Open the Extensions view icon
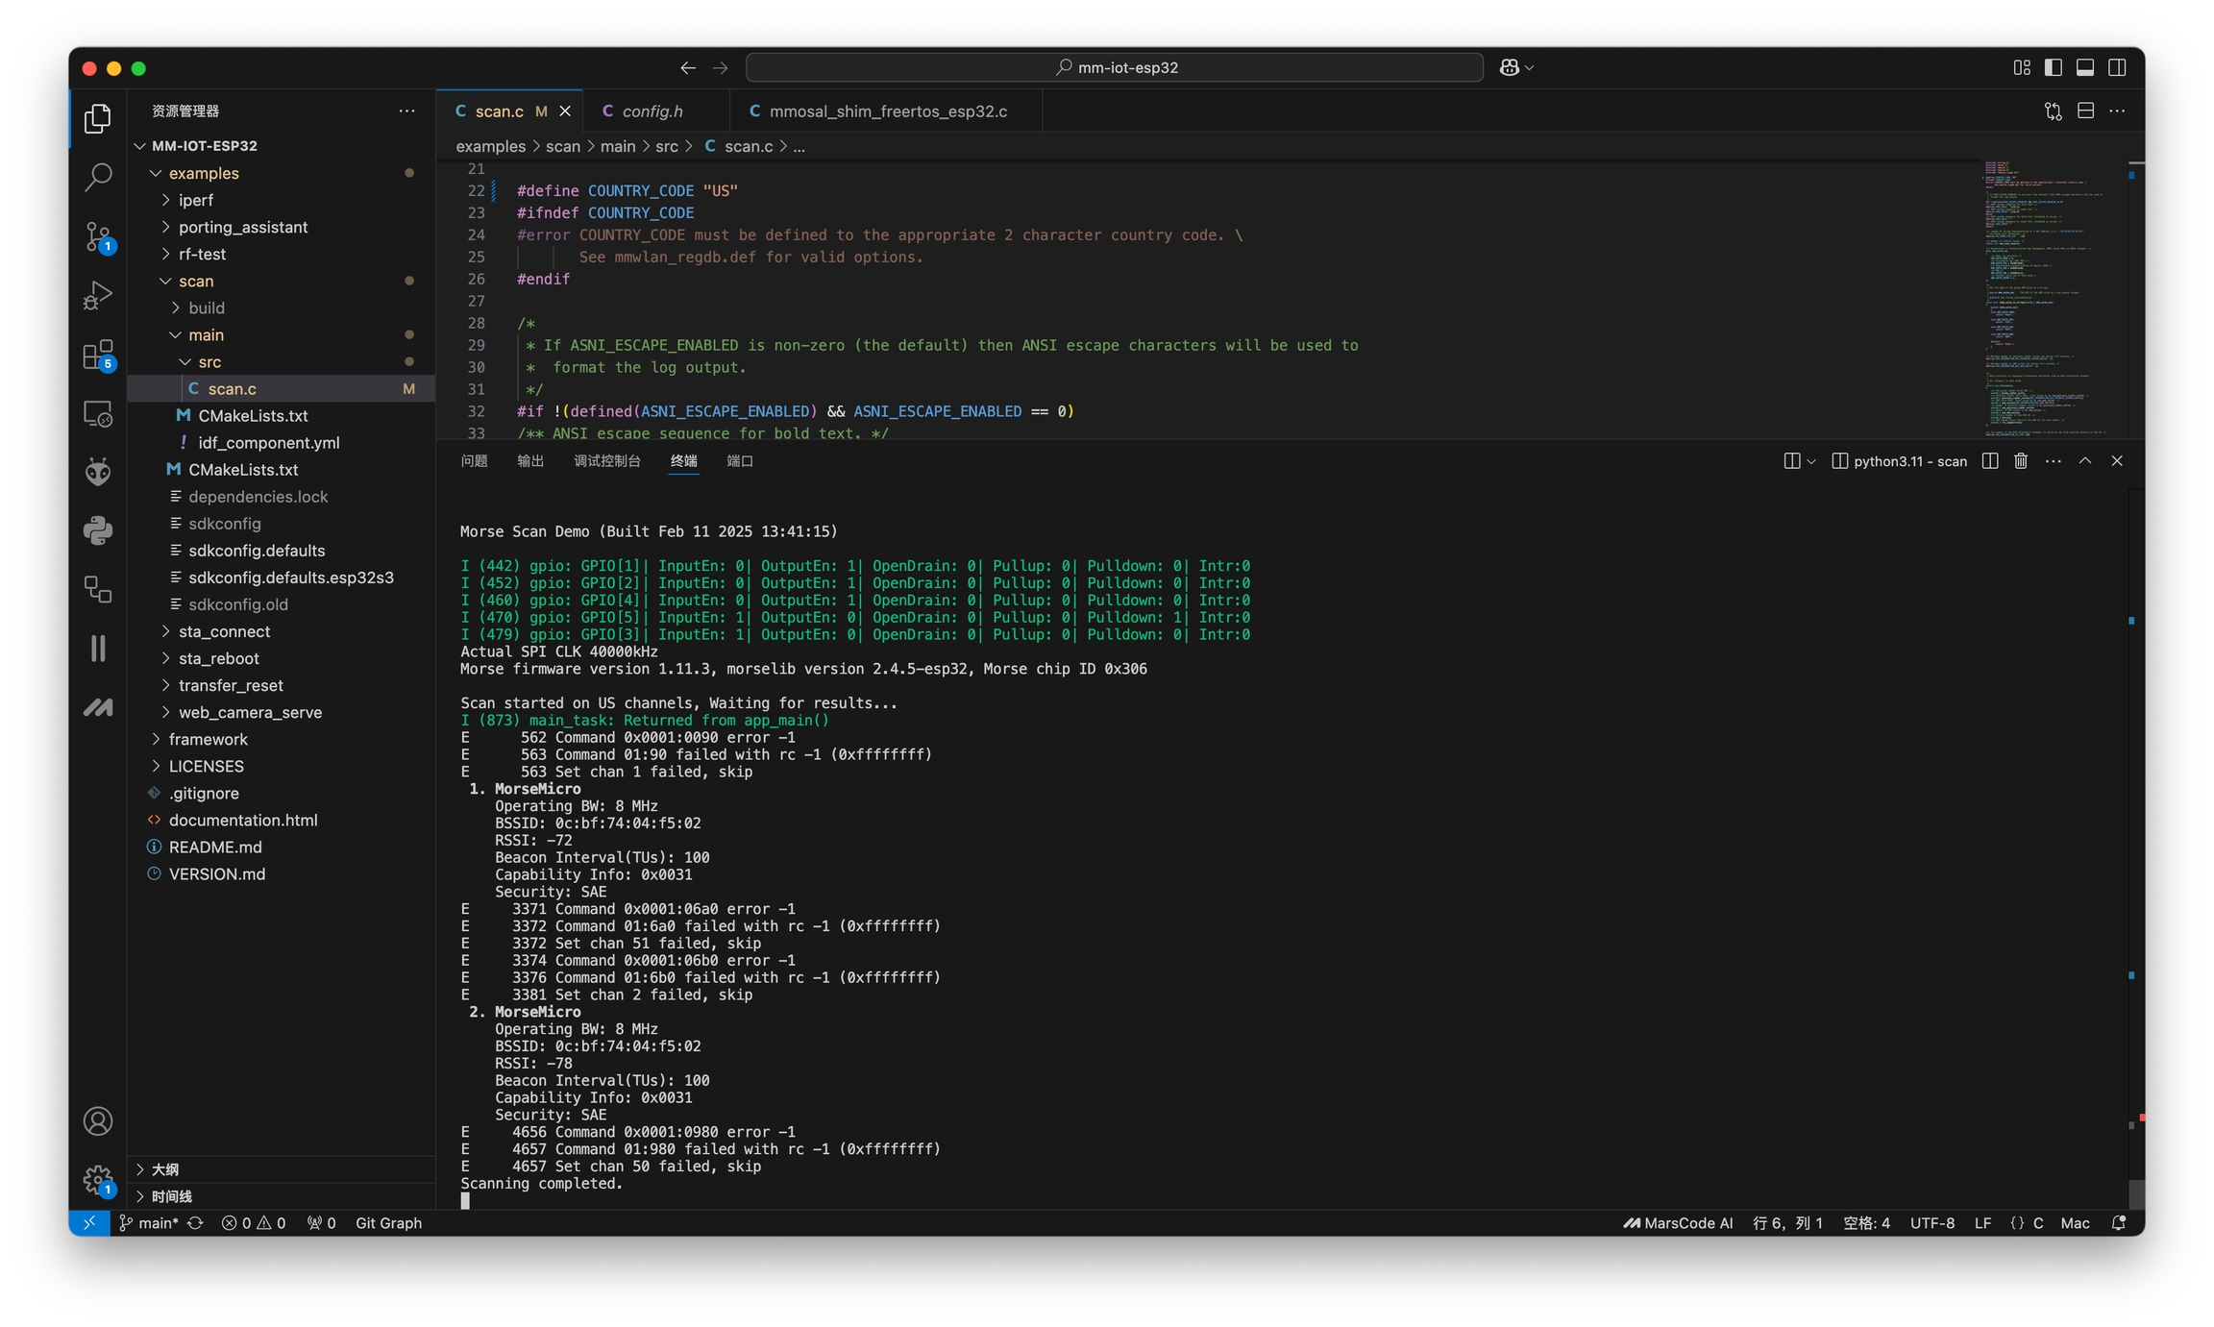Image resolution: width=2214 pixels, height=1327 pixels. click(97, 356)
